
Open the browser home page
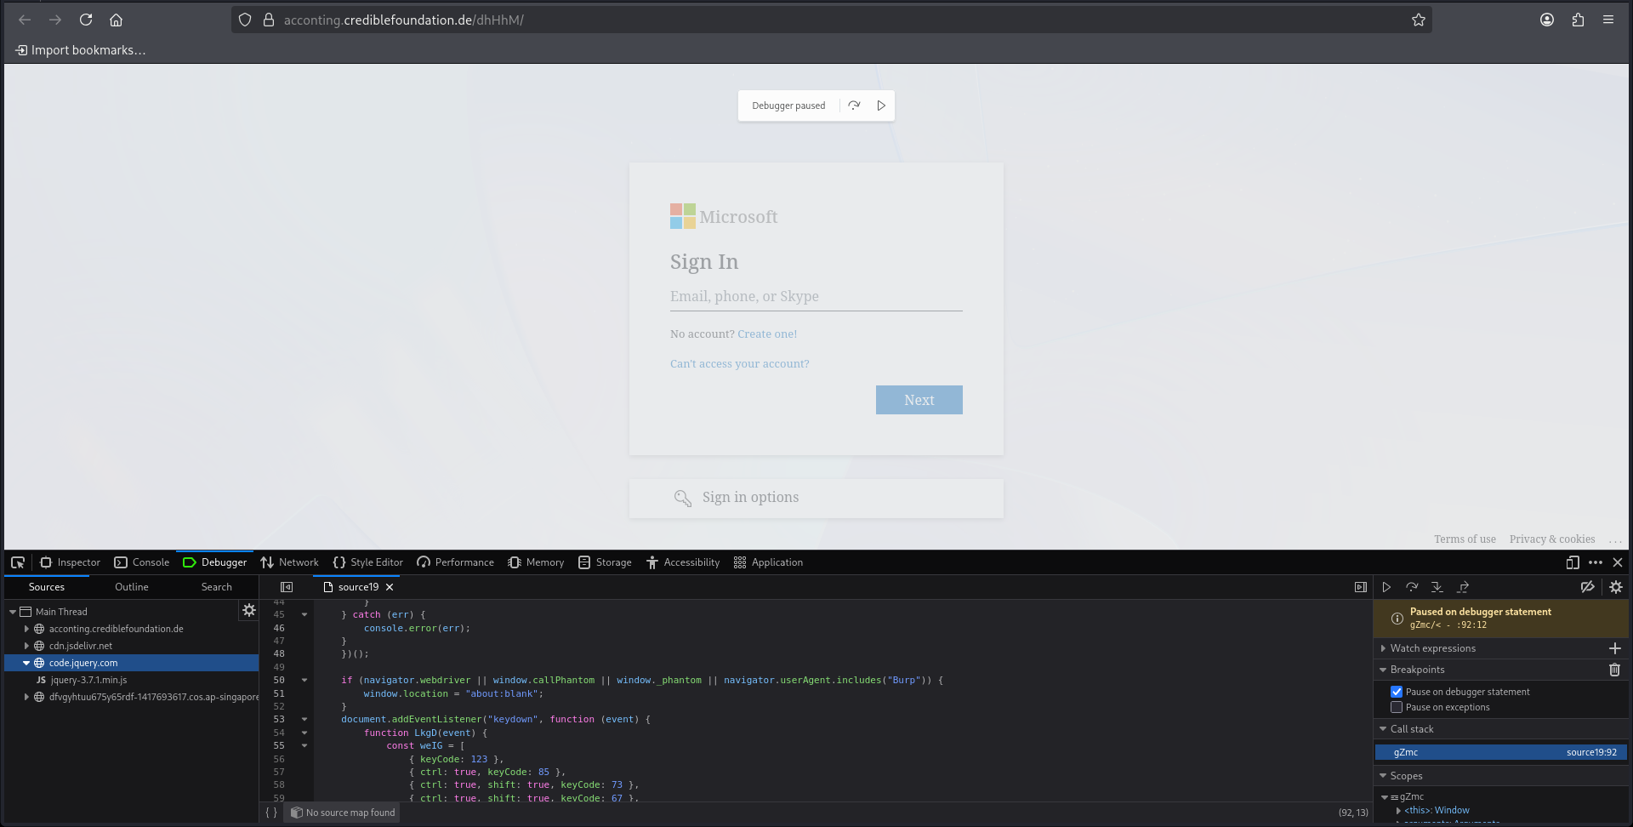click(117, 20)
